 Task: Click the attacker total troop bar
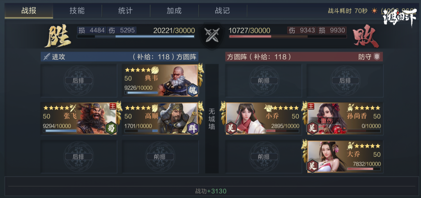tap(136, 36)
